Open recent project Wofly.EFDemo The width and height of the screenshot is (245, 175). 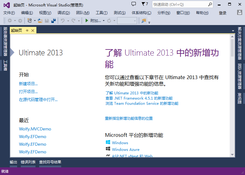32,137
